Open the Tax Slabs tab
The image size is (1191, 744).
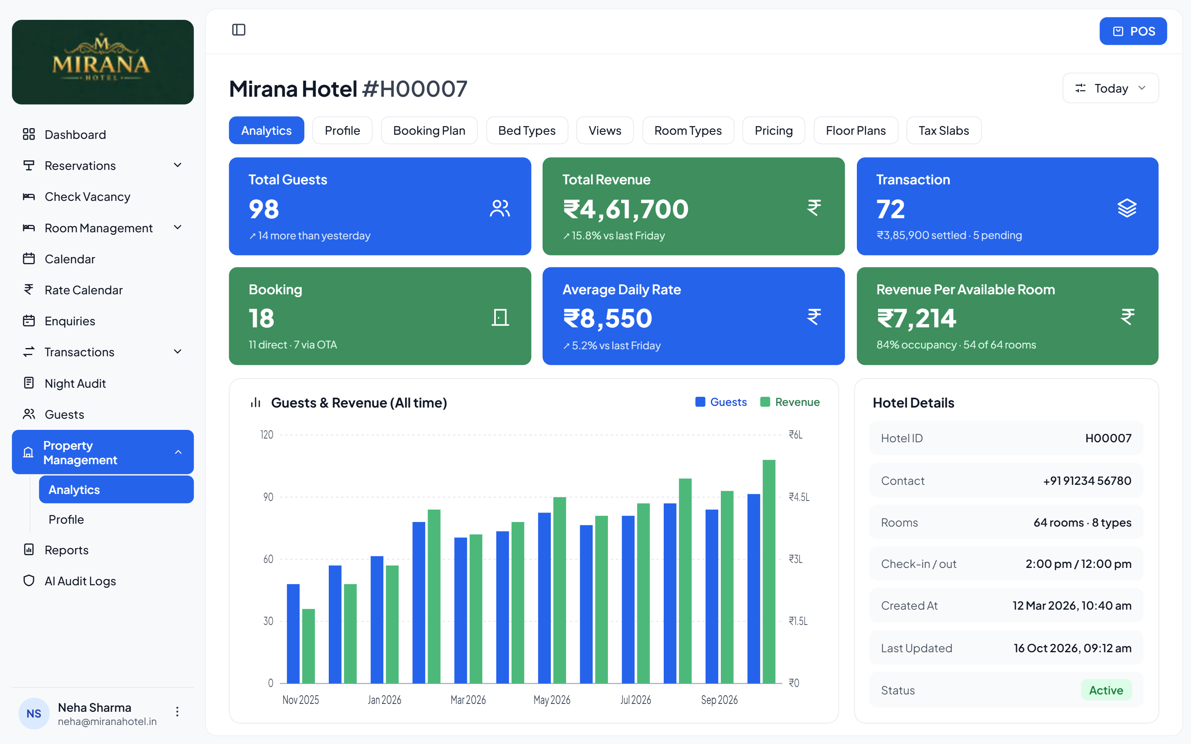pos(944,130)
